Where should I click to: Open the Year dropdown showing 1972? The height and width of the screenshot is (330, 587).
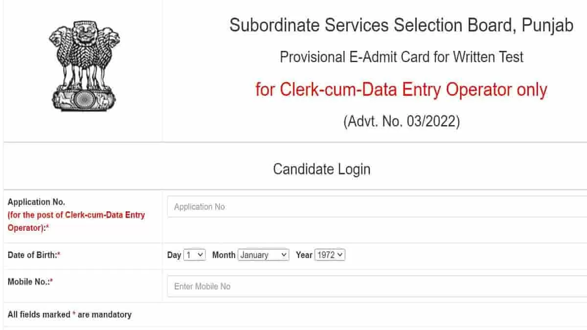[x=330, y=254]
